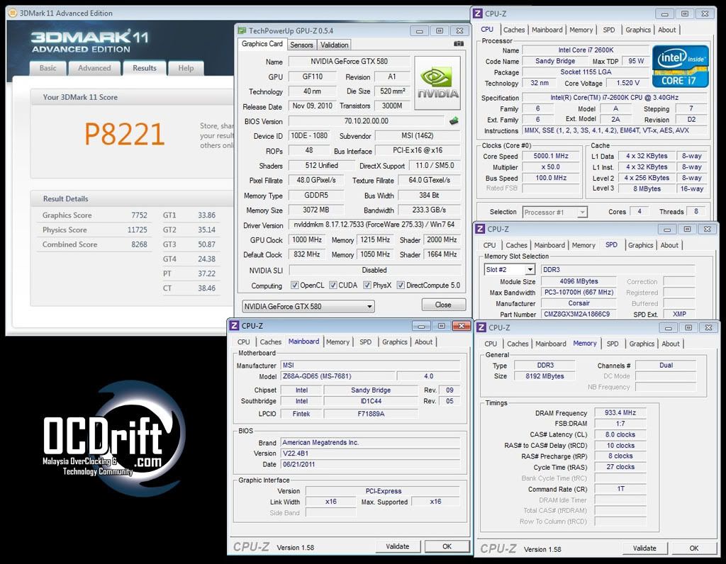Toggle the CUDA checkbox
Image resolution: width=726 pixels, height=564 pixels.
coord(333,286)
